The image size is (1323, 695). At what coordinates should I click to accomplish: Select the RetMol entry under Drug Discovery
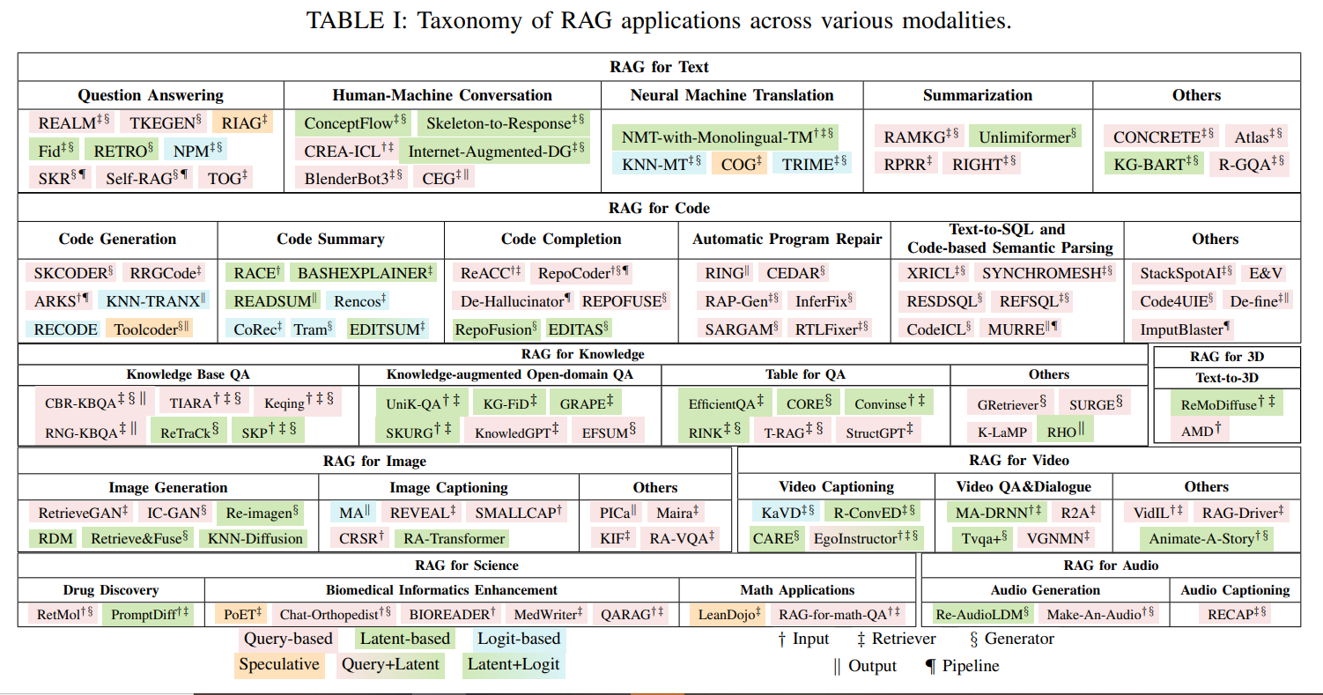click(65, 614)
